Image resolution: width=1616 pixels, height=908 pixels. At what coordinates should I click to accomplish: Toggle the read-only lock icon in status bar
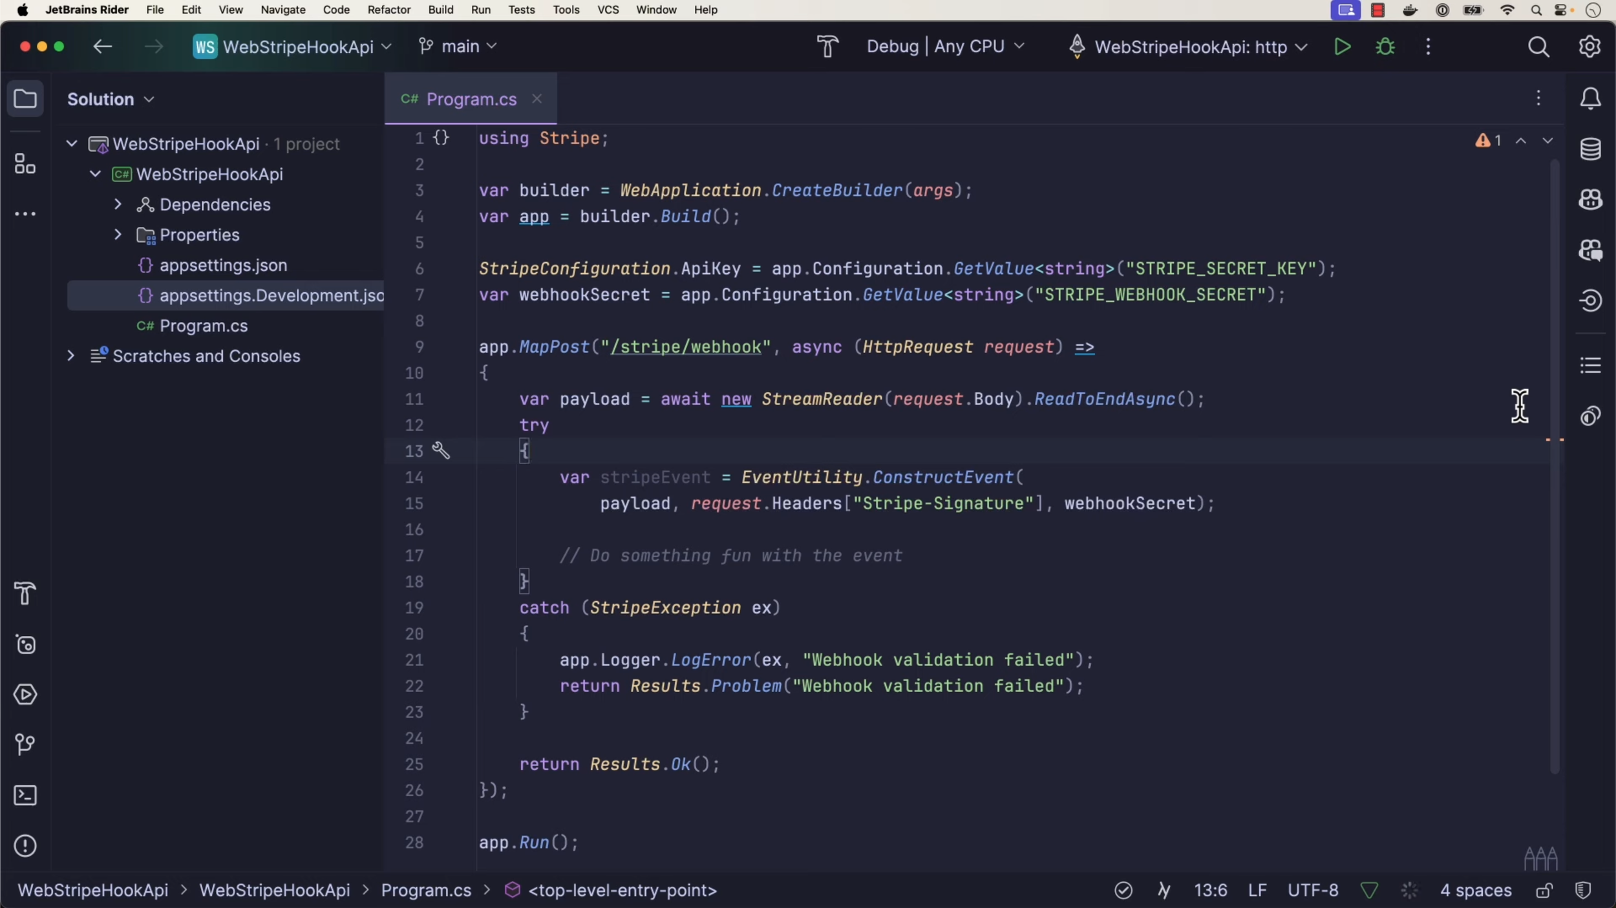(1544, 891)
